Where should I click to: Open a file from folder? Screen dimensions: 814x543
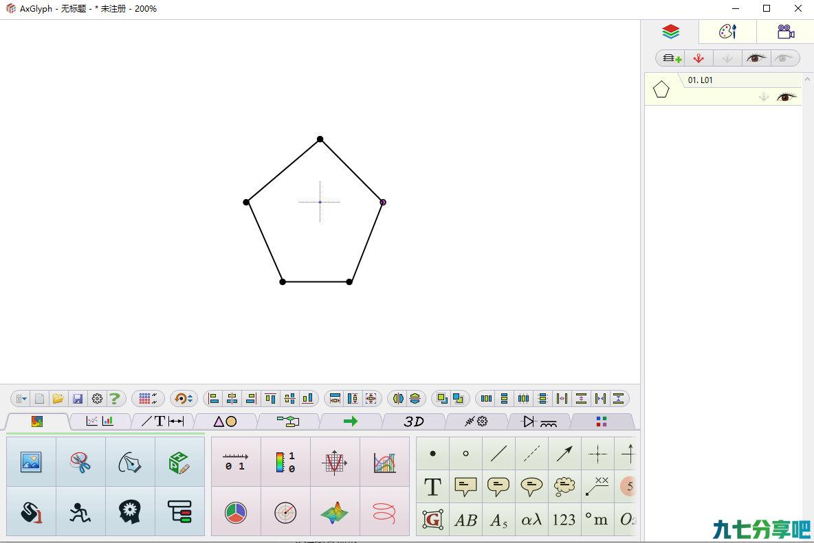coord(58,398)
